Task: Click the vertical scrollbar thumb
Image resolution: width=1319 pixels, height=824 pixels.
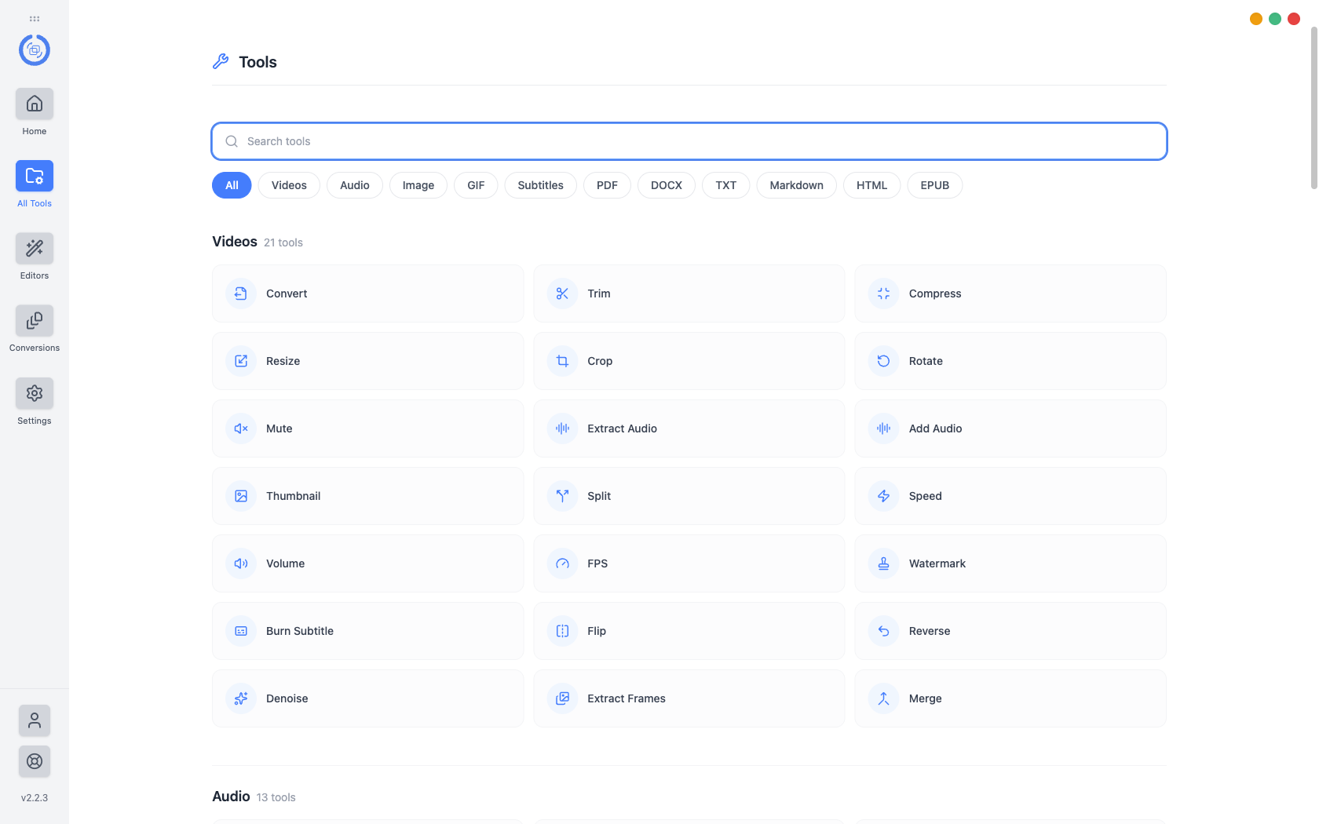Action: pos(1314,108)
